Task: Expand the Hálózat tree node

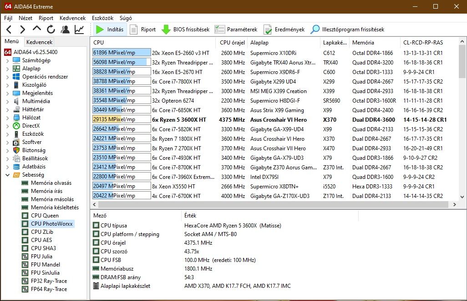Action: coord(7,118)
